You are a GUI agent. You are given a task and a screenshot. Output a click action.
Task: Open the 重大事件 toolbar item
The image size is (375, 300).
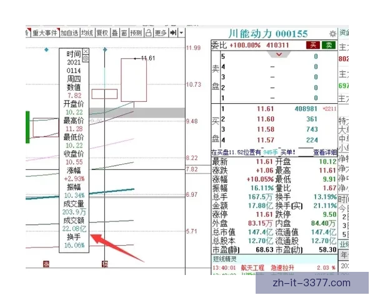point(45,32)
